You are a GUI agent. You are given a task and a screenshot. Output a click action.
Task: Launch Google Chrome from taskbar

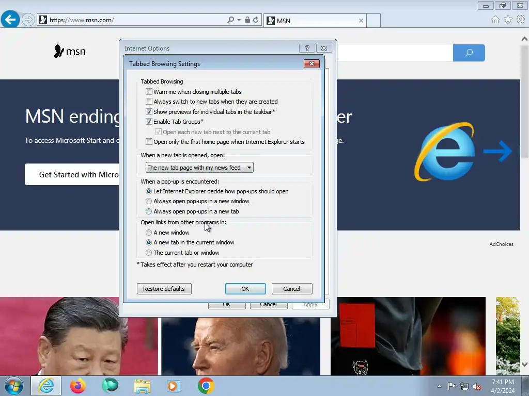[x=206, y=386]
